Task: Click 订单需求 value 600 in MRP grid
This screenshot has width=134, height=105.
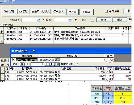Action: click(99, 72)
